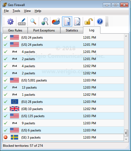Image resolution: width=131 pixels, height=151 pixels.
Task: Select the IPv4 1 packets row
Action: pyautogui.click(x=63, y=94)
